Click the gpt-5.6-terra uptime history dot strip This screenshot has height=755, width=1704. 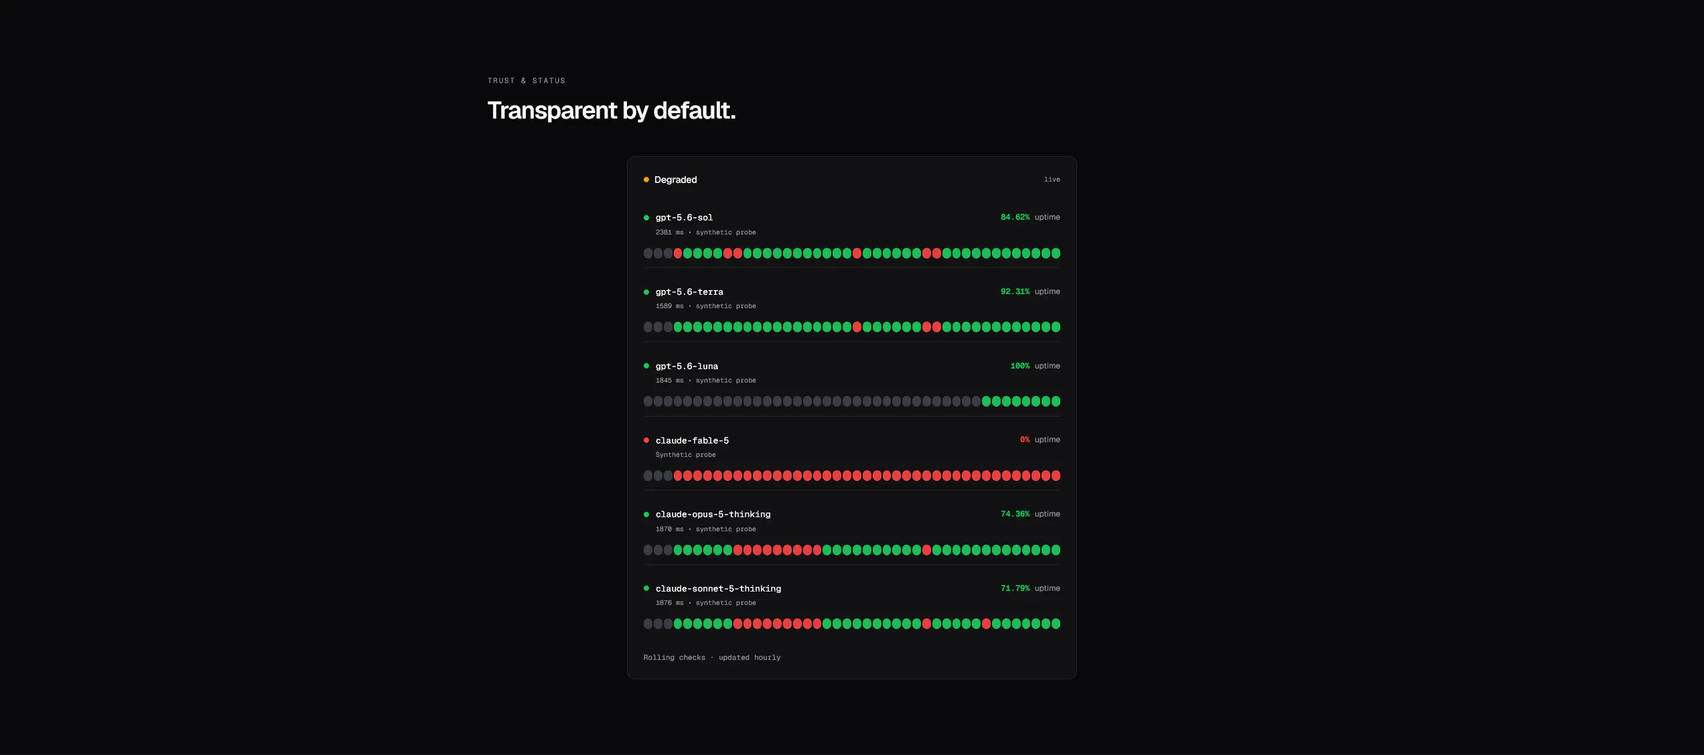pyautogui.click(x=852, y=327)
